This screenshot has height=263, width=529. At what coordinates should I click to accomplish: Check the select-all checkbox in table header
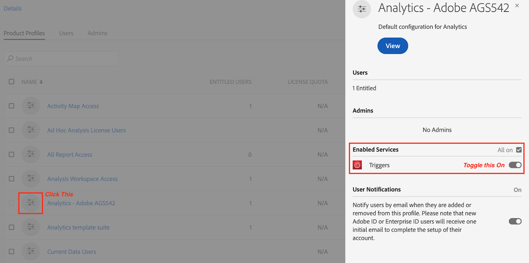coord(12,82)
